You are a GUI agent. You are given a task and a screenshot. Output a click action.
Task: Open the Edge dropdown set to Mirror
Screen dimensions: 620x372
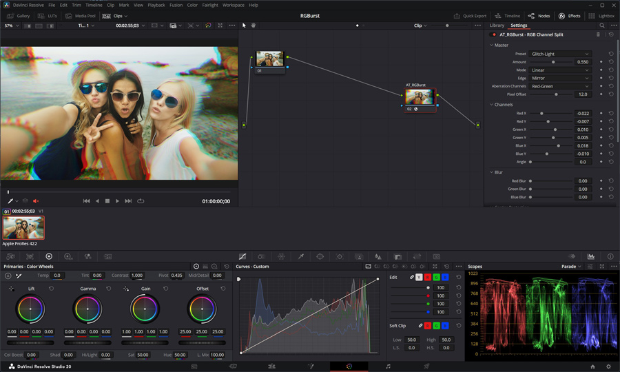point(560,79)
